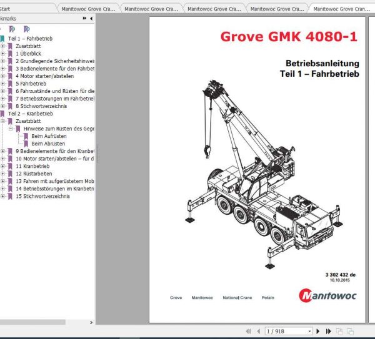Expand 4 Motor starten/abstellen bookmark
Screen dimensions: 375x339
click(x=2, y=76)
